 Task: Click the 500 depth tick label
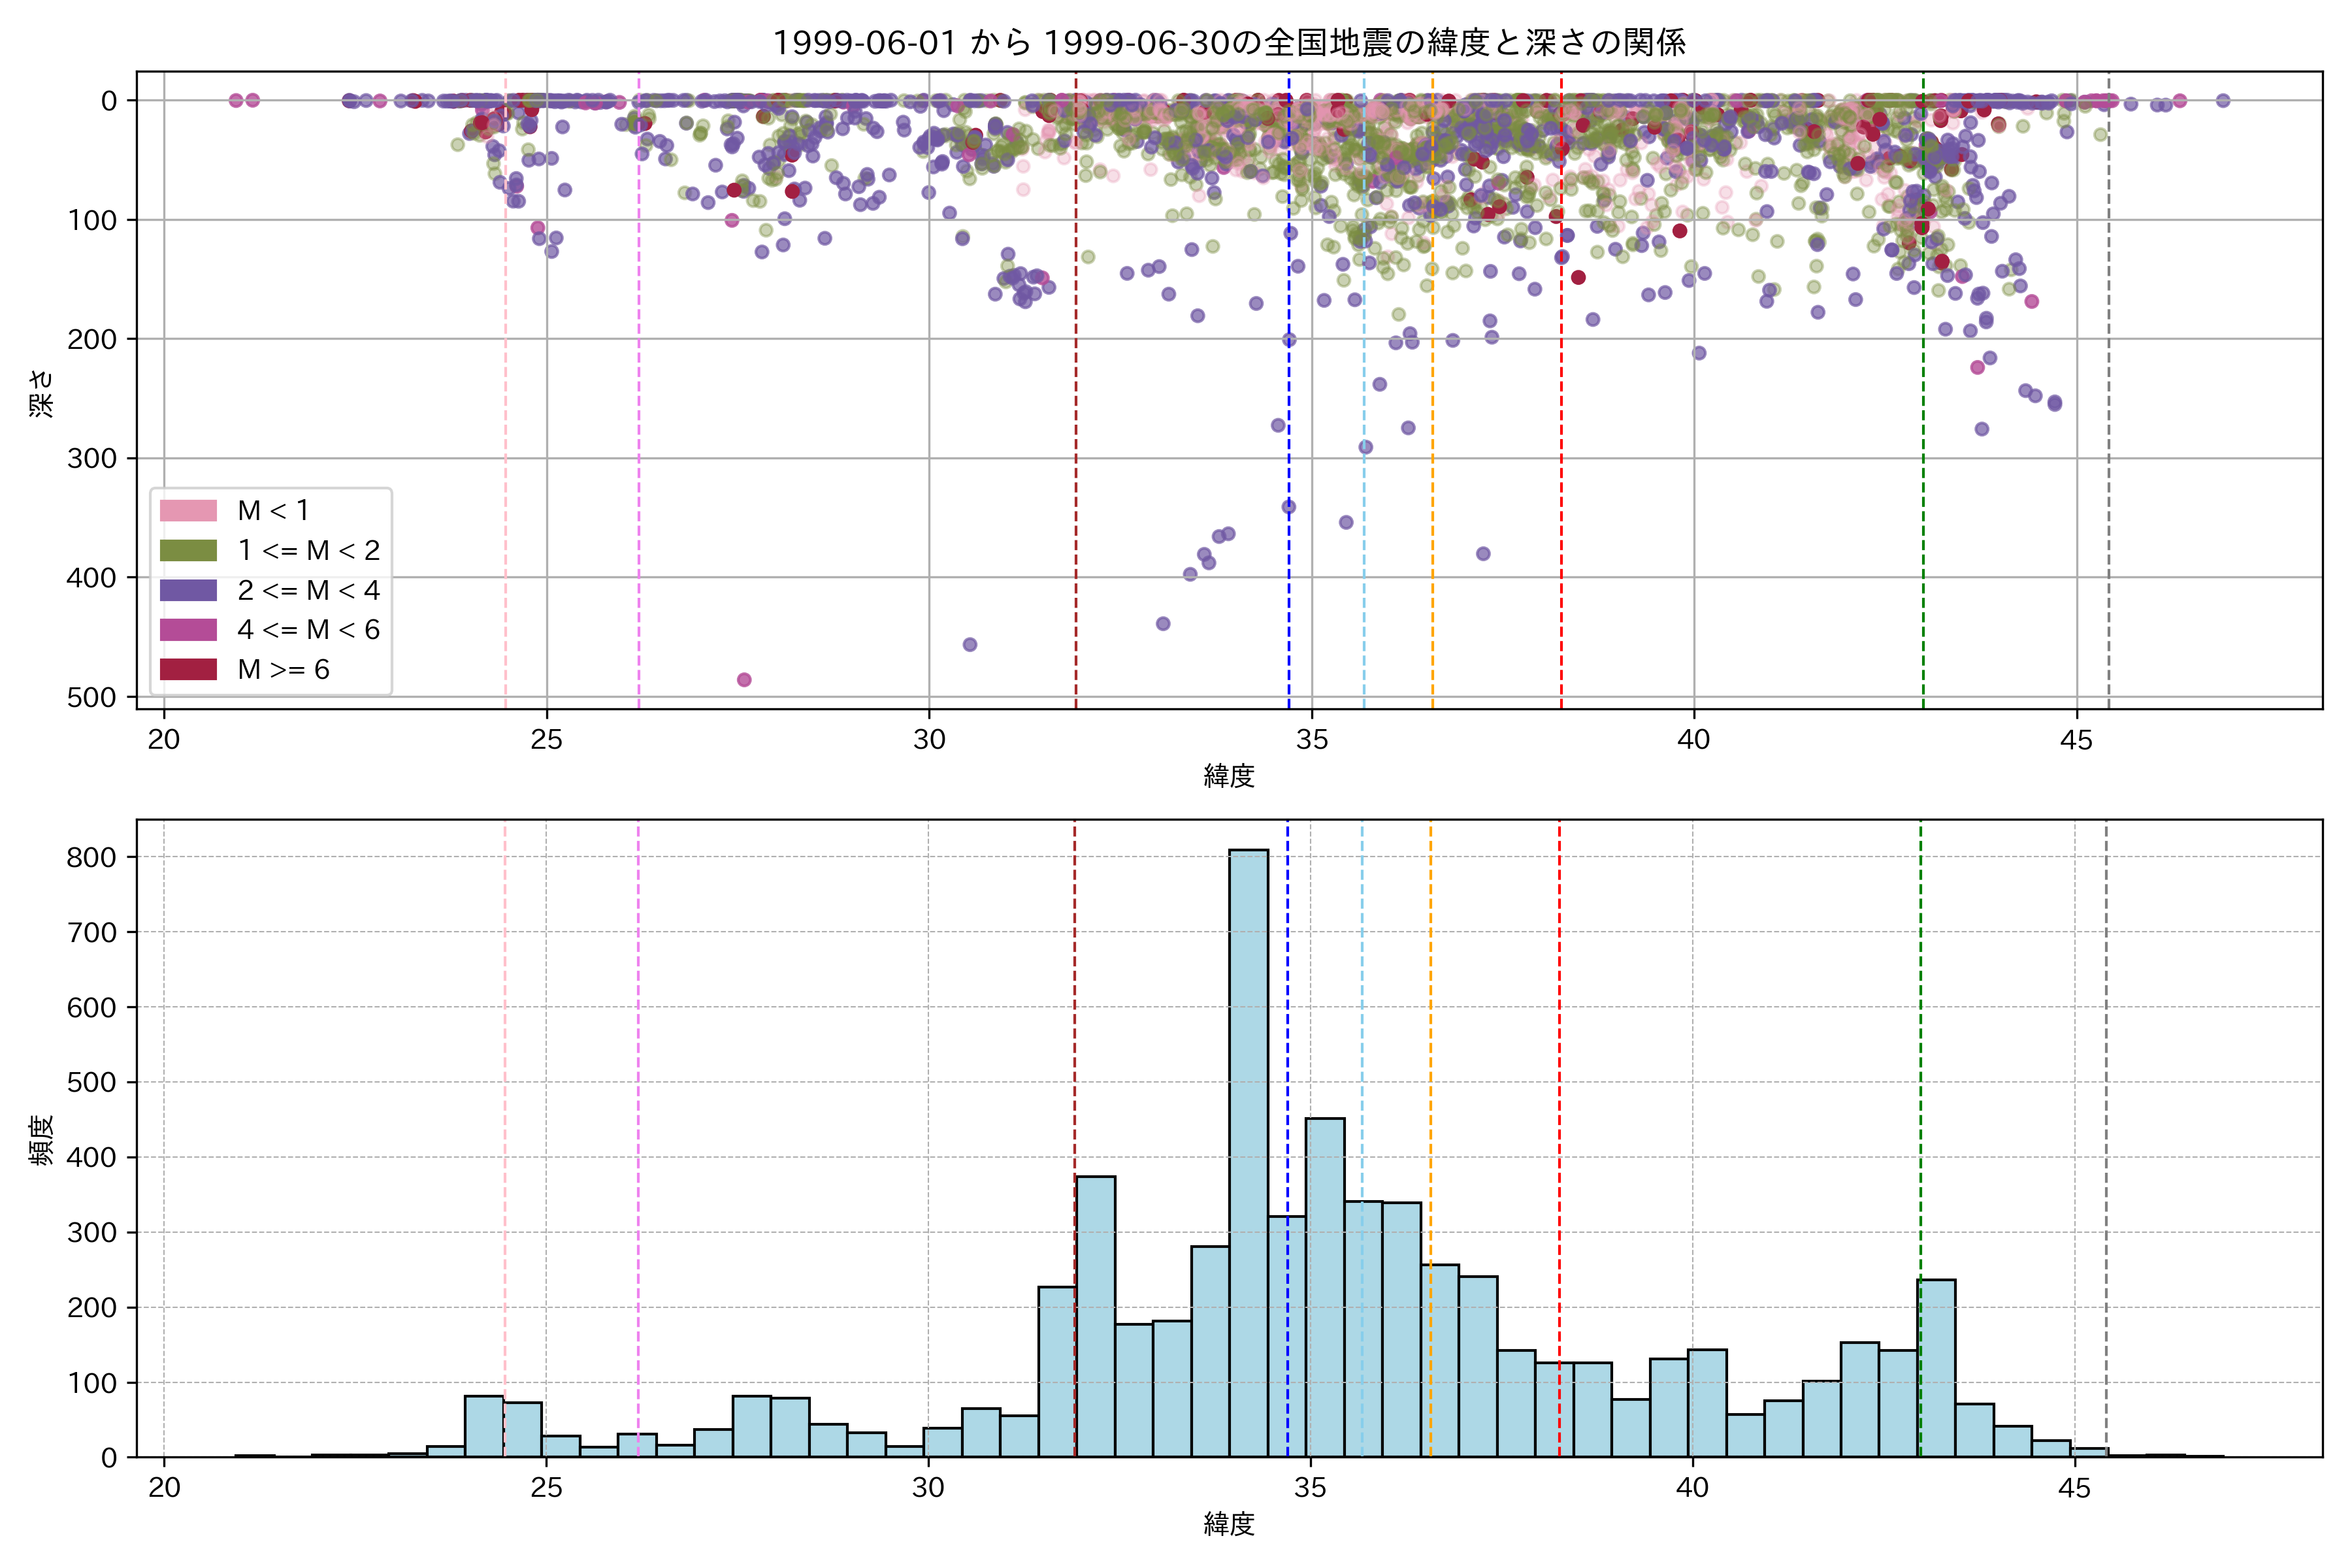coord(91,697)
